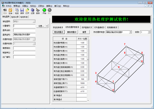The height and width of the screenshot is (109, 154).
Task: Click the 删除测量点 button
Action: pyautogui.click(x=72, y=32)
